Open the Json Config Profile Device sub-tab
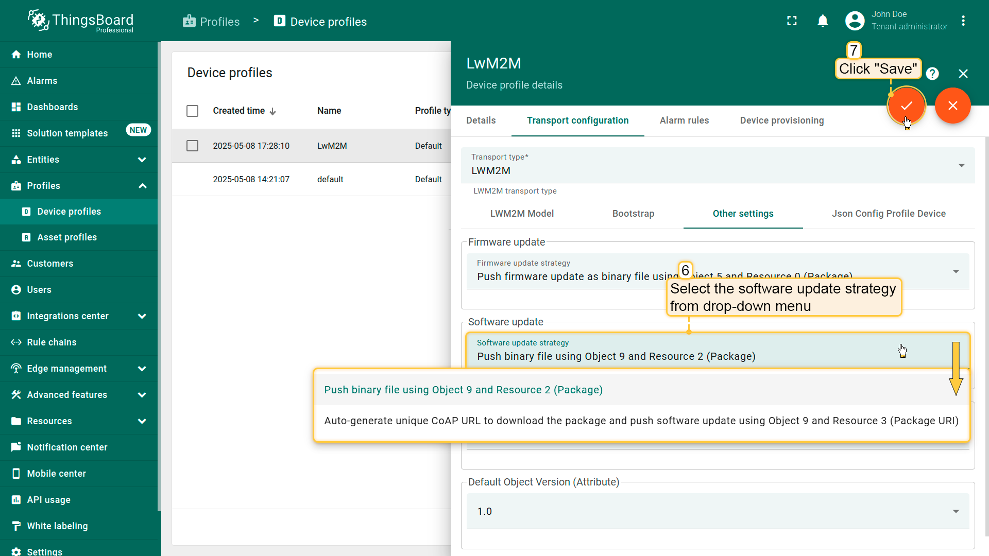Viewport: 989px width, 556px height. 889,214
